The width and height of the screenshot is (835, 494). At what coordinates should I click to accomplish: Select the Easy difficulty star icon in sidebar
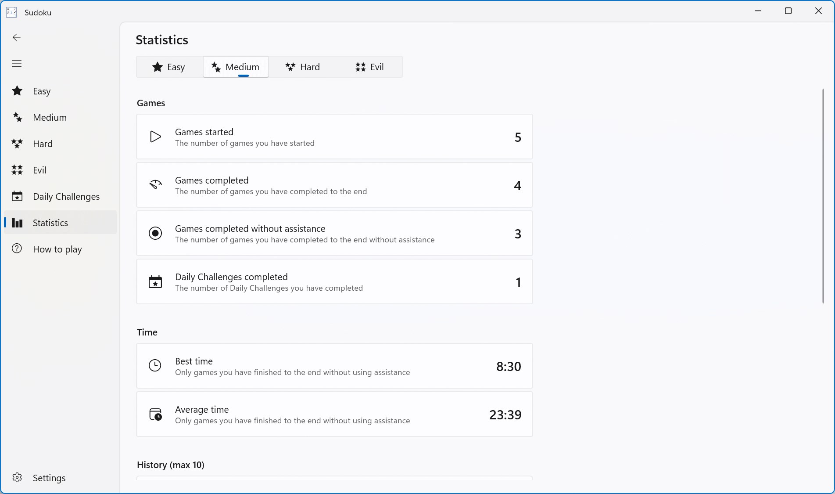tap(17, 90)
